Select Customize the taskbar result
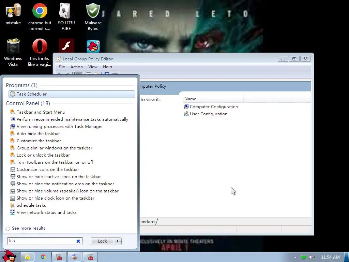This screenshot has width=349, height=262. 35,141
